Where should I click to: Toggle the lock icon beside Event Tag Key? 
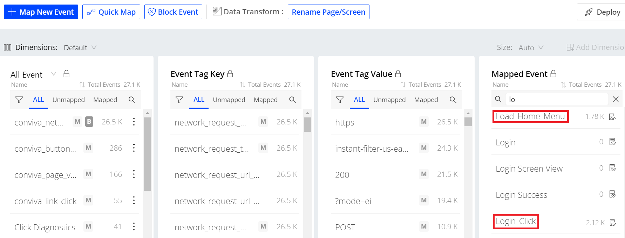[x=230, y=74]
